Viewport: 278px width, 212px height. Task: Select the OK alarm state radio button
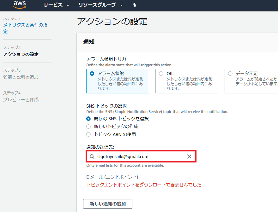click(x=161, y=74)
